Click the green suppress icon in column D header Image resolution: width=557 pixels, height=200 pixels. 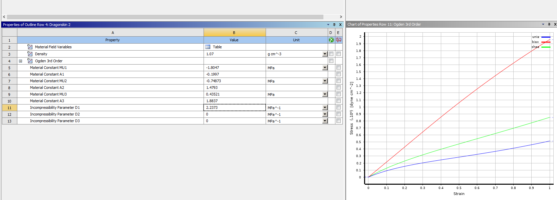[331, 40]
